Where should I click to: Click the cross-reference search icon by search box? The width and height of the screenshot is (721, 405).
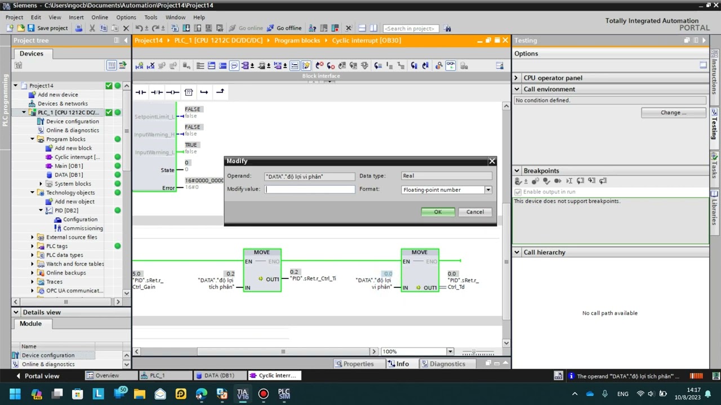447,28
